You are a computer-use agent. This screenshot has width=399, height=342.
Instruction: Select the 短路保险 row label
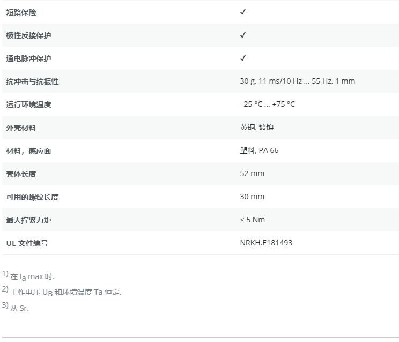click(x=21, y=12)
